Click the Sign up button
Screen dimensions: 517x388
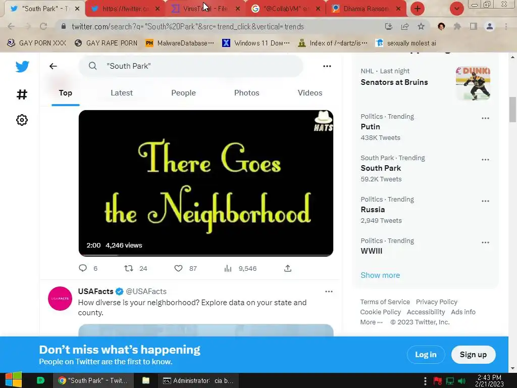click(473, 354)
